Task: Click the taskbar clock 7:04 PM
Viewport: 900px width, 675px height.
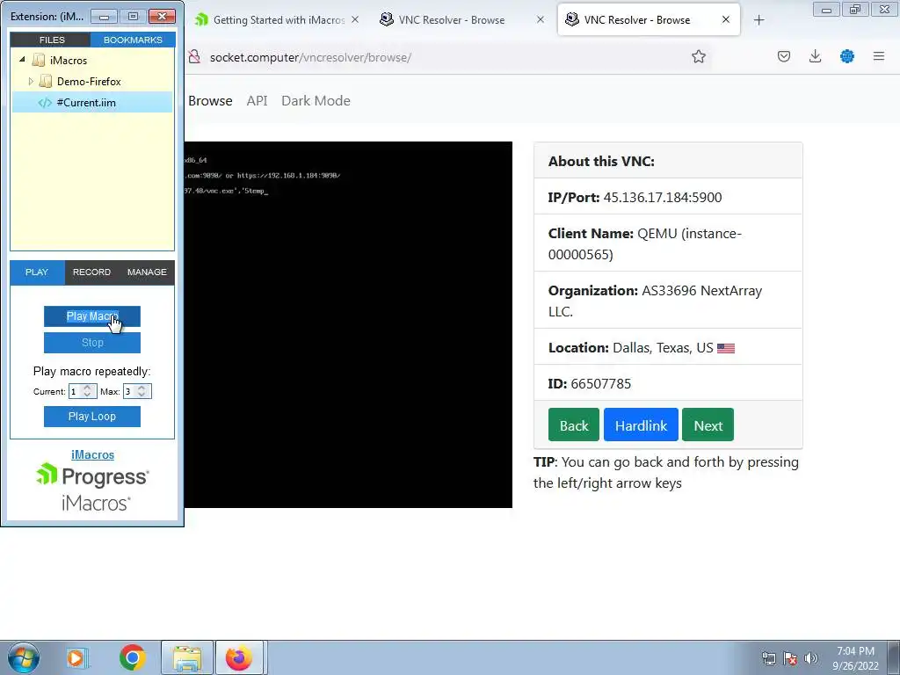Action: (855, 651)
